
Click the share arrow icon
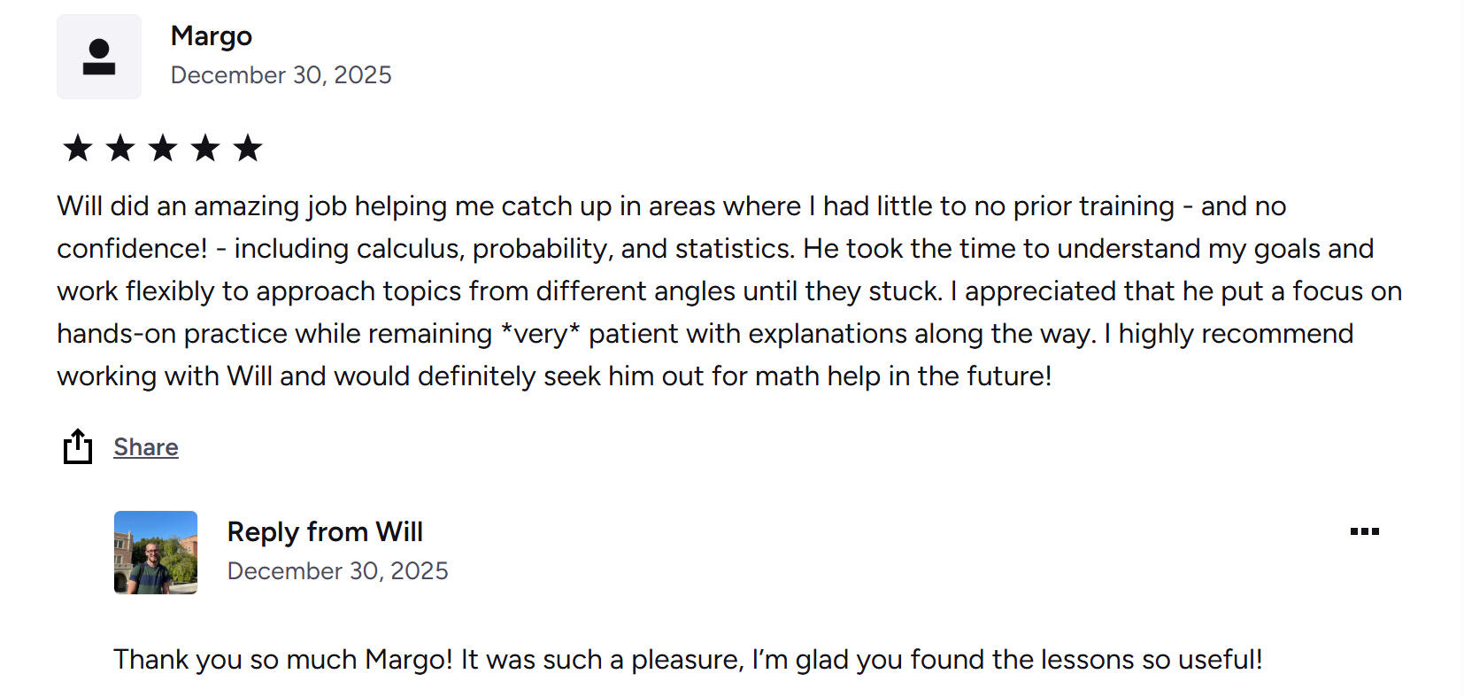[x=78, y=446]
